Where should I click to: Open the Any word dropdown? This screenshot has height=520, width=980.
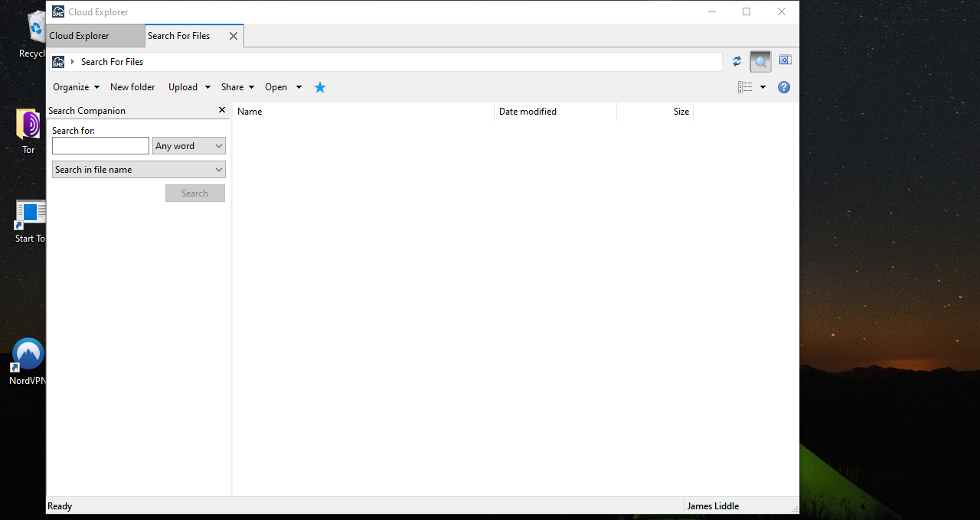(x=188, y=145)
